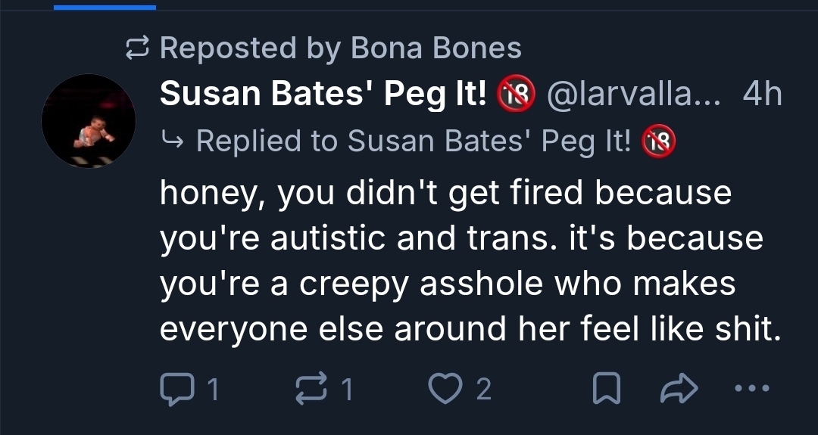
Task: Click the Reposted by Bona Bones label
Action: pos(341,48)
